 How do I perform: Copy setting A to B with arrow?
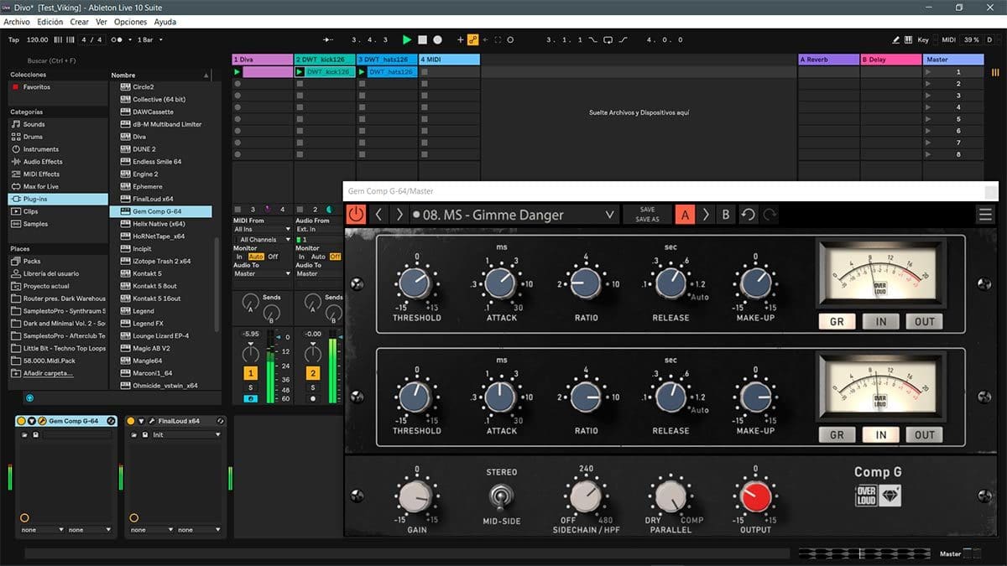(706, 215)
